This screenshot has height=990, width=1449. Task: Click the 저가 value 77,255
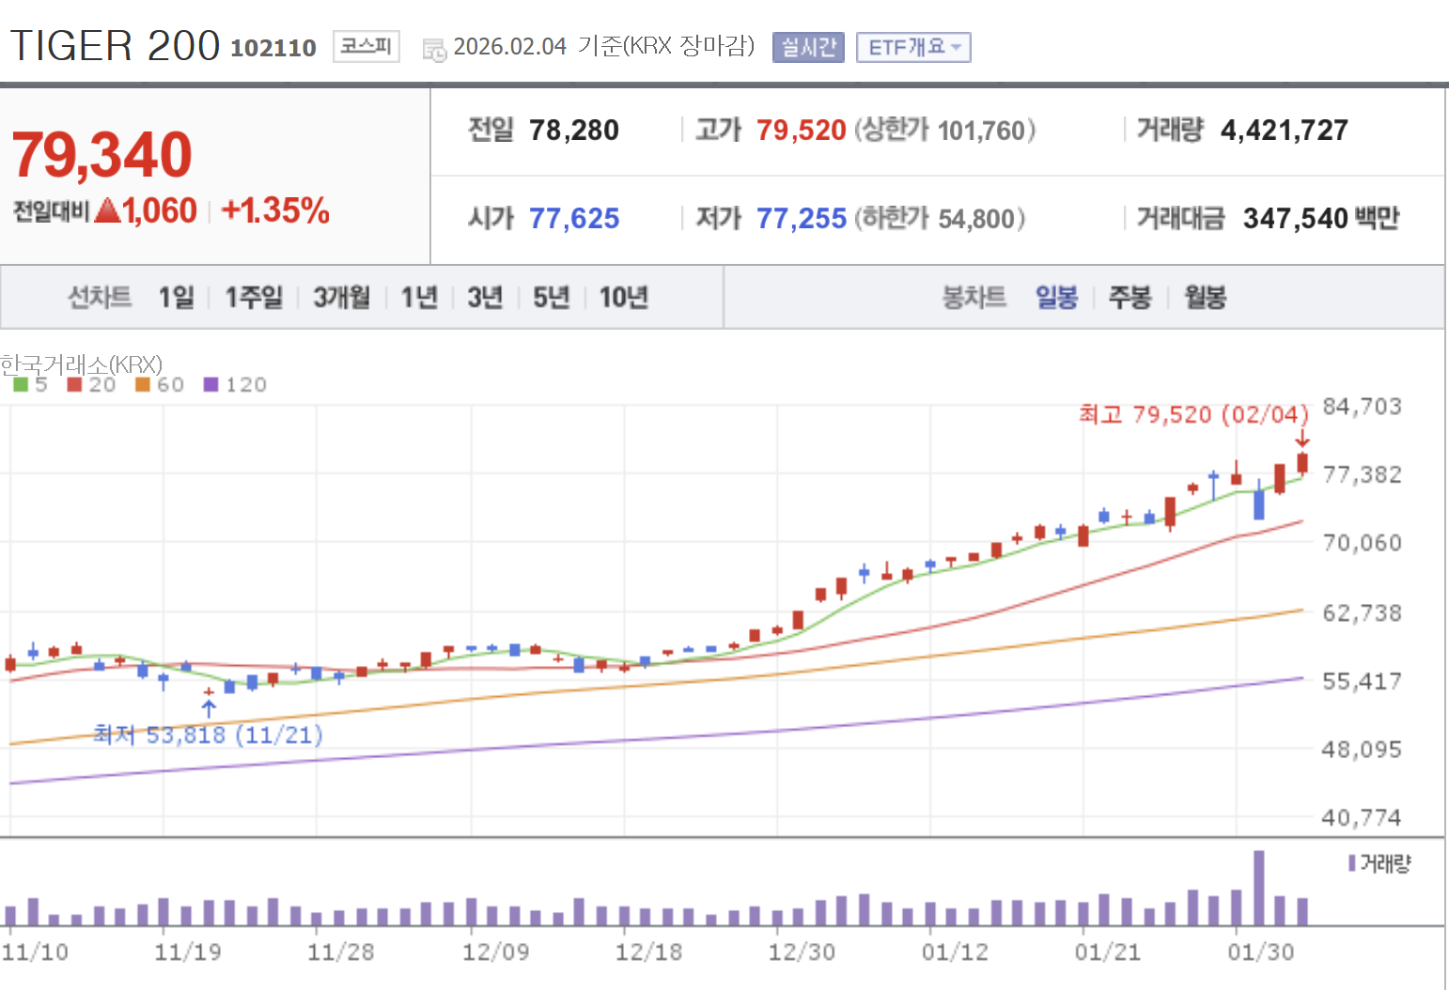pyautogui.click(x=802, y=219)
